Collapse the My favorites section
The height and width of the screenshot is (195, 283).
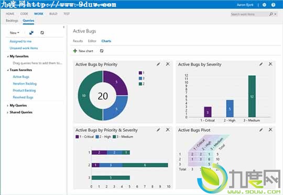click(x=7, y=56)
